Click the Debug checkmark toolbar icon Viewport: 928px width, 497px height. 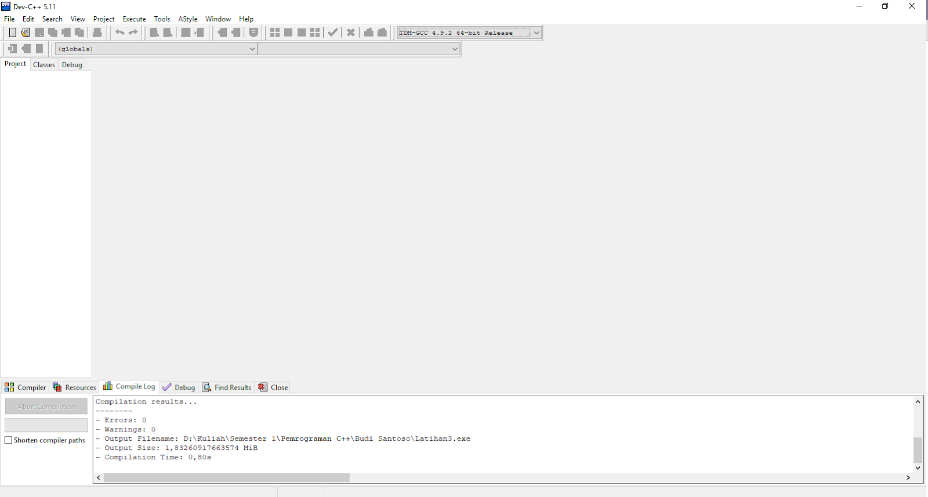click(x=333, y=32)
